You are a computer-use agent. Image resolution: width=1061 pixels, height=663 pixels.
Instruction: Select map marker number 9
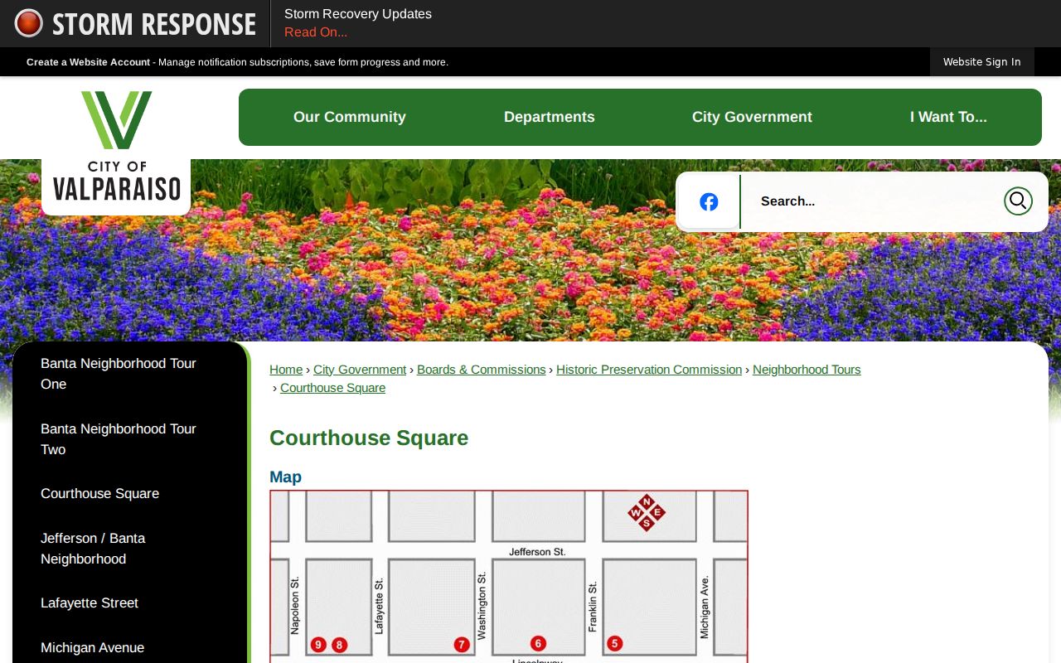tap(318, 645)
